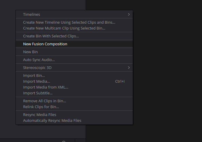
Task: Select Resync Media Files
Action: [x=39, y=115]
